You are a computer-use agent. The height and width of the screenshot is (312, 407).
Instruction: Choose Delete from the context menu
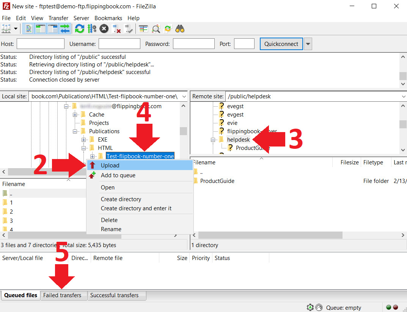(x=140, y=220)
